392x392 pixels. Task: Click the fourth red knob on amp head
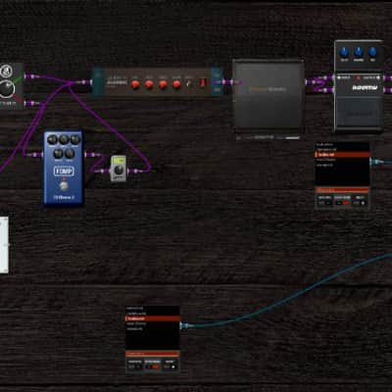coord(176,84)
